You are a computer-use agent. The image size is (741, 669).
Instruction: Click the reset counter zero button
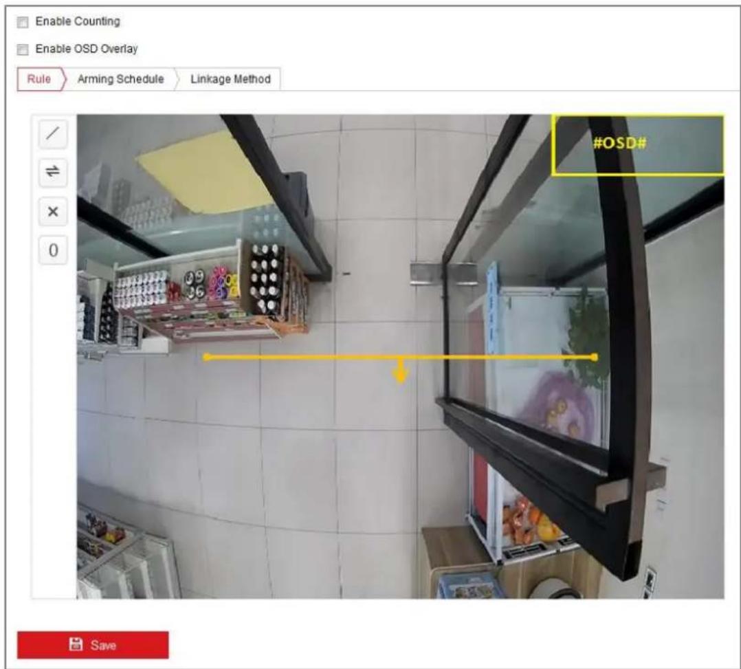pos(52,250)
